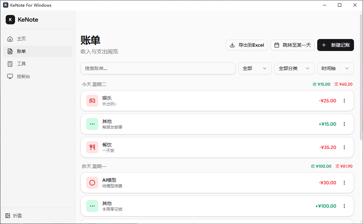Click the 新建记账 button

coord(336,45)
